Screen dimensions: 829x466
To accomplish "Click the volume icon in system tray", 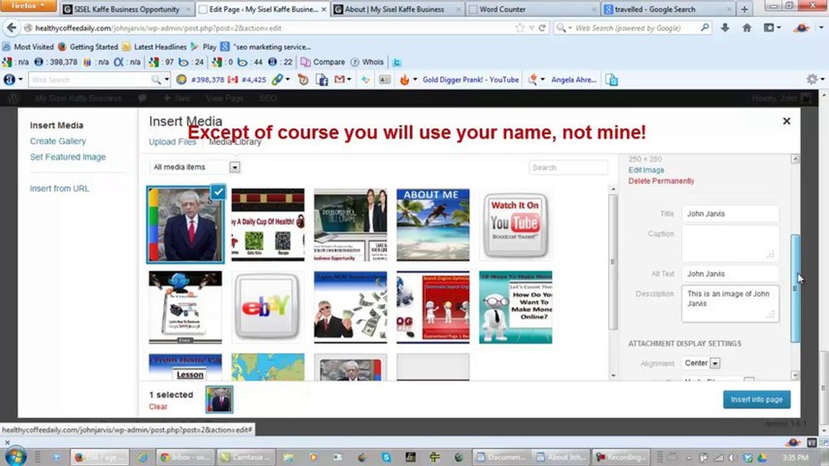I will pyautogui.click(x=734, y=458).
